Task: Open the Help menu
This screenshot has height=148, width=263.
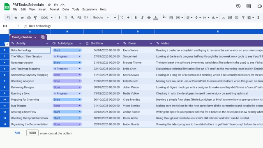Action: (103, 9)
